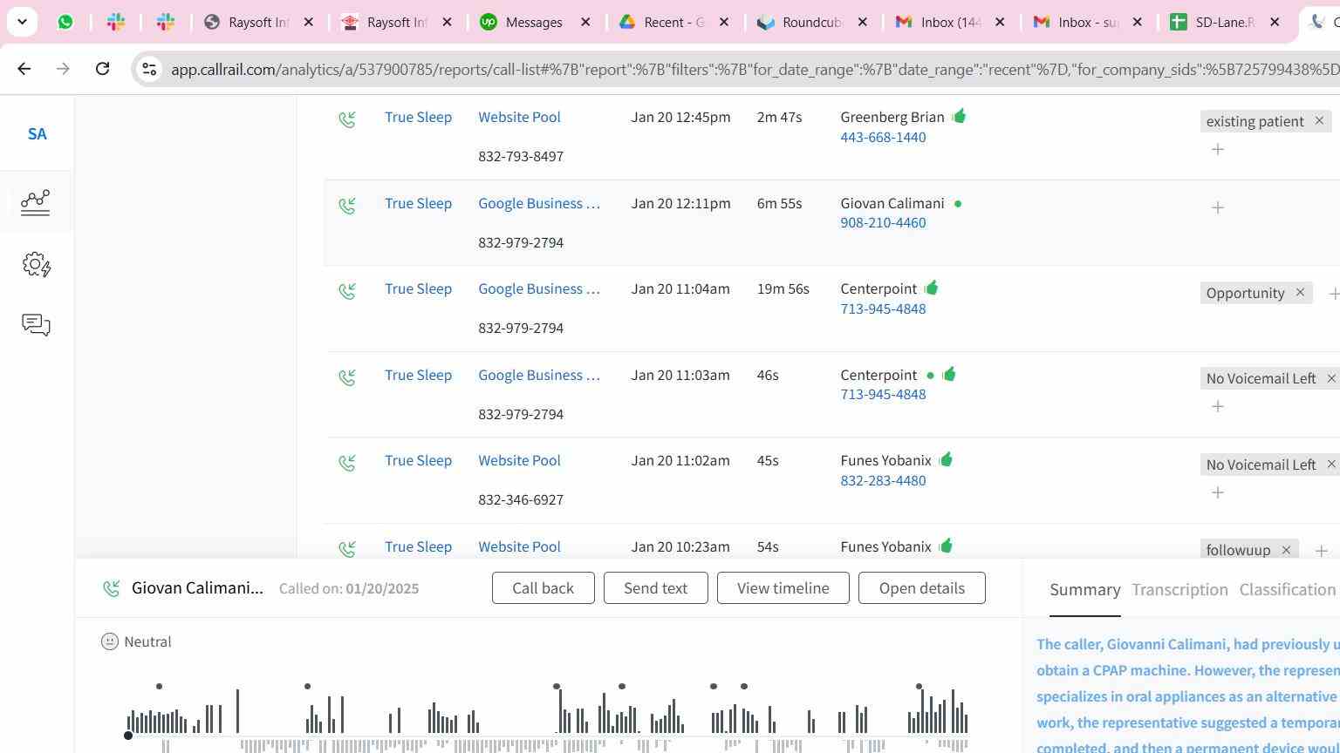
Task: Go back with browser back arrow
Action: [x=24, y=68]
